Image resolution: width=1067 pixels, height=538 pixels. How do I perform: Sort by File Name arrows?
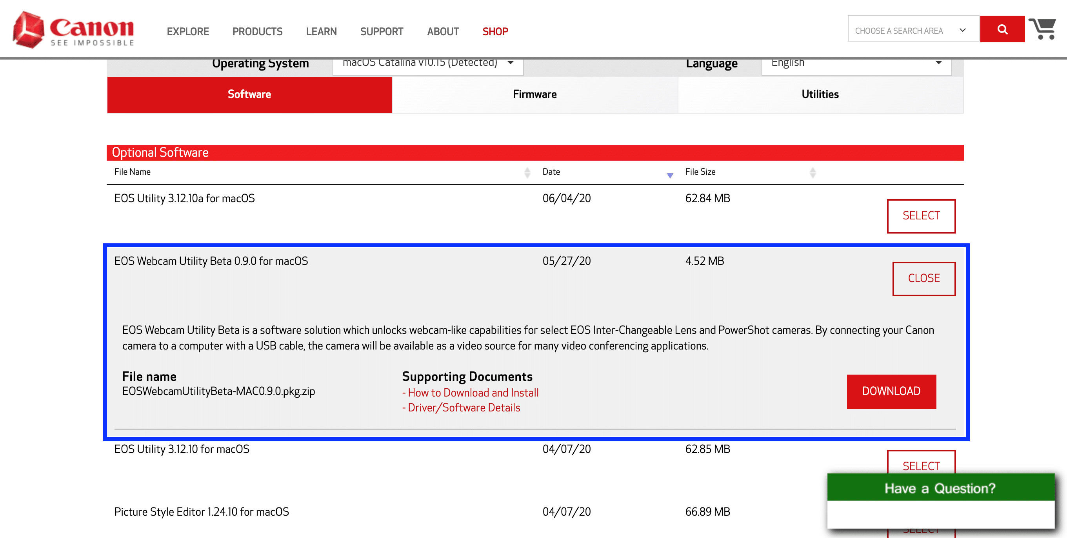coord(527,172)
